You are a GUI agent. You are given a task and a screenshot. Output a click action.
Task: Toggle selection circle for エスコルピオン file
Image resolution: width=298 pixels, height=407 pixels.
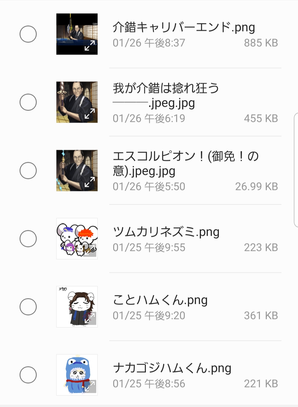click(28, 170)
